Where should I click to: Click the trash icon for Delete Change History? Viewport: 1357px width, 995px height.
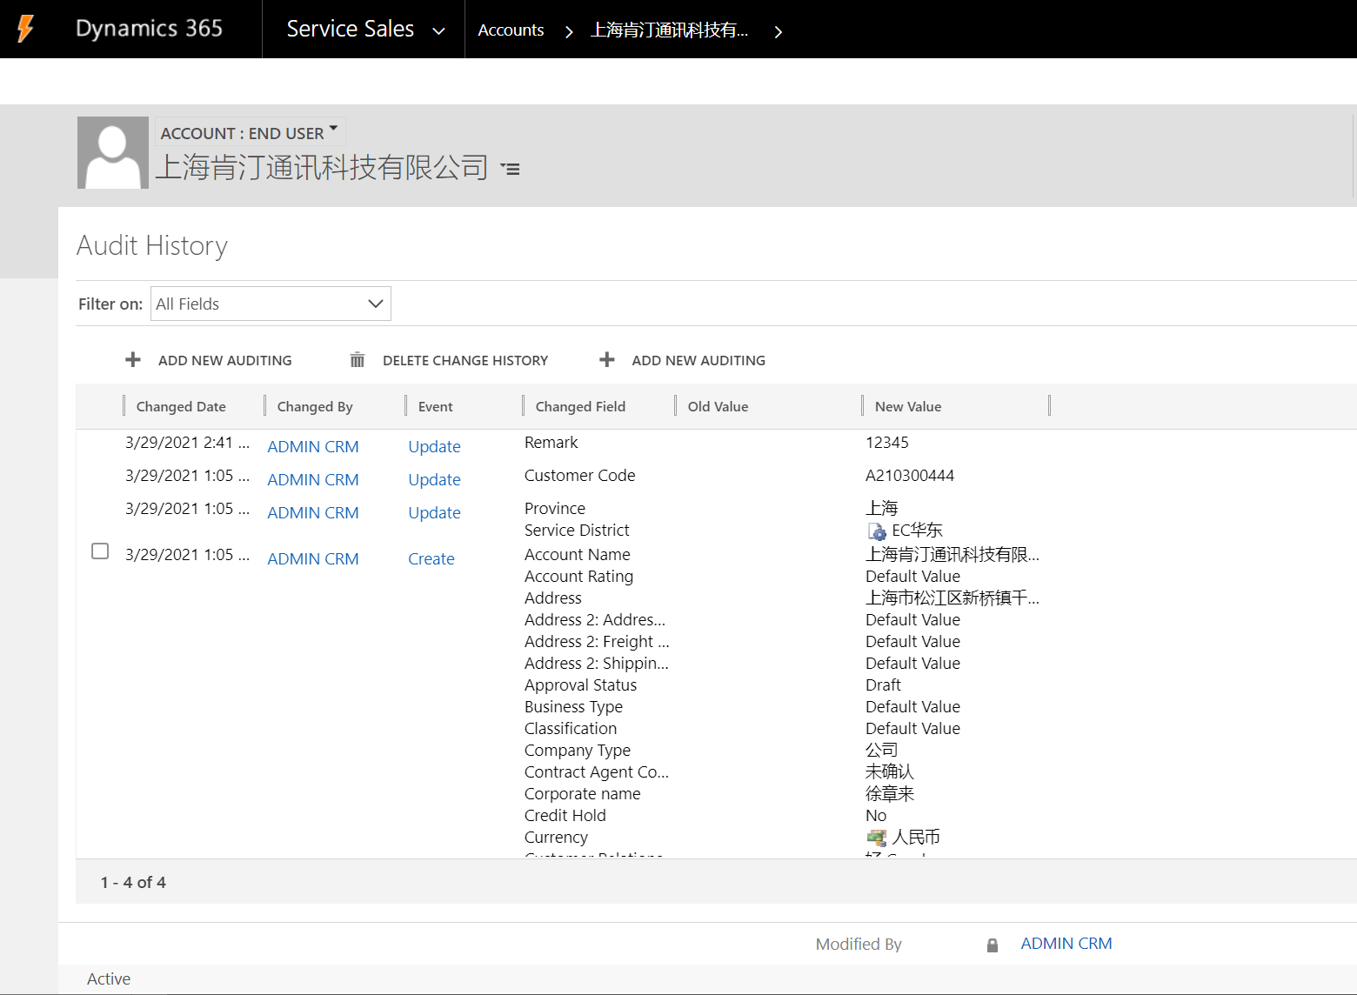pyautogui.click(x=357, y=360)
